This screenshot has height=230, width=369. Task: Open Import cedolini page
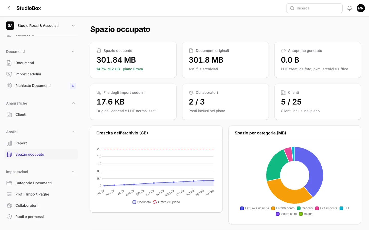(x=41, y=74)
